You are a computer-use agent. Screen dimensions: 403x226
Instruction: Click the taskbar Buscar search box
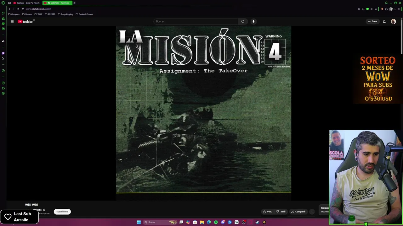pyautogui.click(x=161, y=222)
